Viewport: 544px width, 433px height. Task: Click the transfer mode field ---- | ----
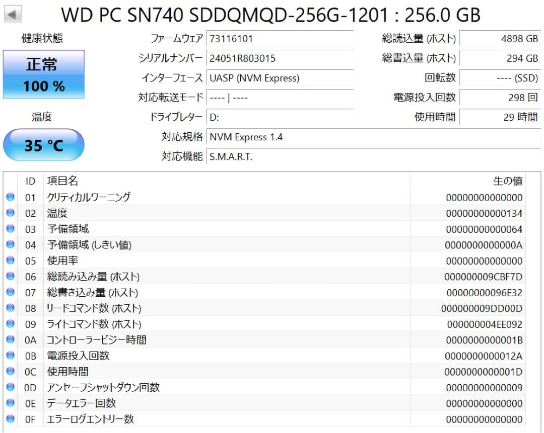pyautogui.click(x=280, y=98)
